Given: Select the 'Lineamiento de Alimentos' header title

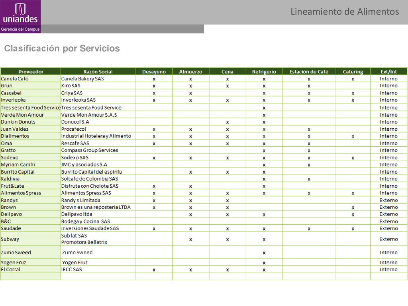Looking at the screenshot, I should (x=345, y=12).
